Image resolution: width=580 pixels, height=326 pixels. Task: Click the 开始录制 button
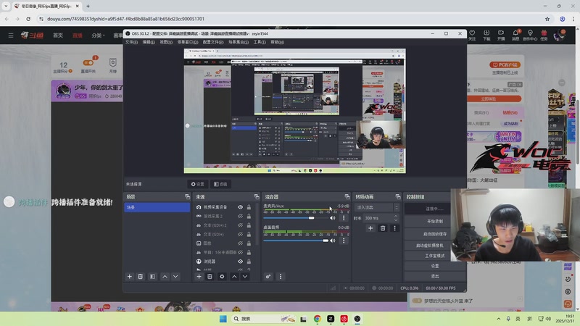pyautogui.click(x=434, y=221)
